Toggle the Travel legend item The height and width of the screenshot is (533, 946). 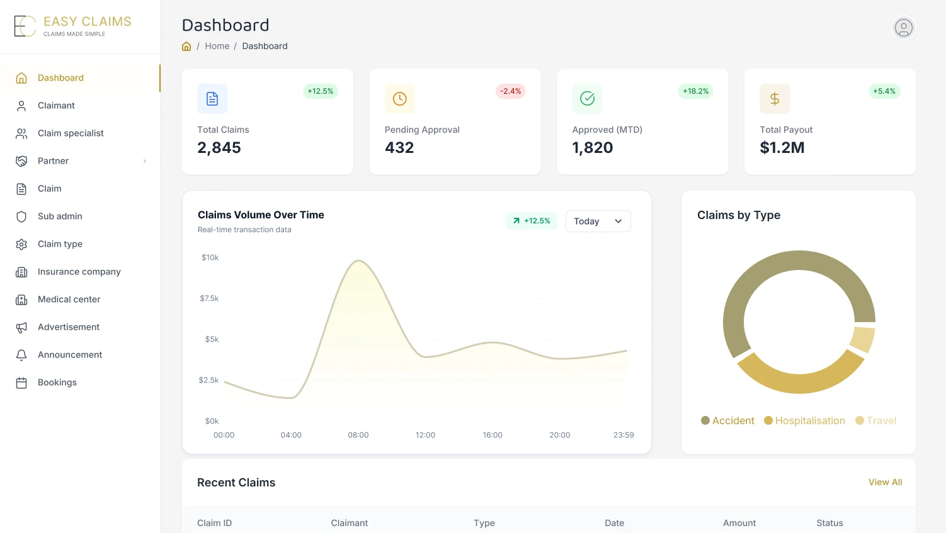[x=875, y=420]
